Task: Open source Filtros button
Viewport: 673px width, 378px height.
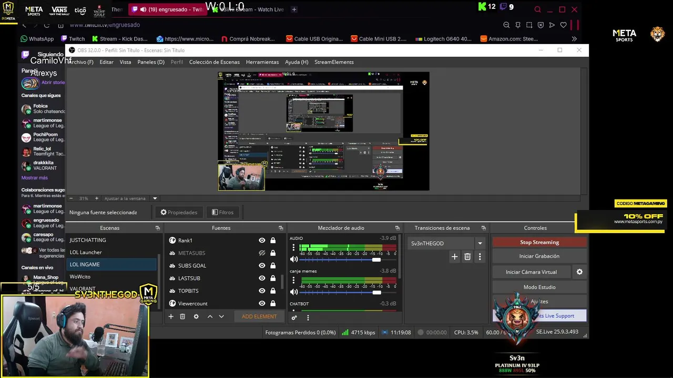Action: point(222,212)
